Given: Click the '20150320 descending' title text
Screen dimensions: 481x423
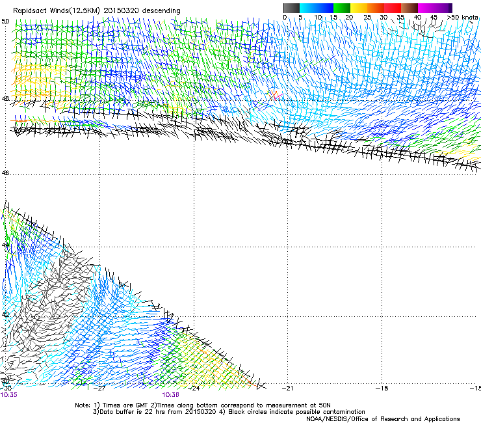Looking at the screenshot, I should pos(142,10).
